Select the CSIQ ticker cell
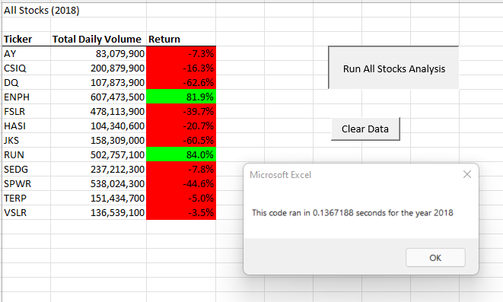The width and height of the screenshot is (503, 302). click(x=27, y=68)
